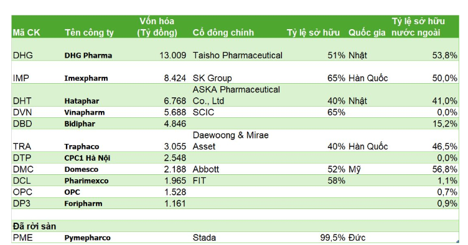The image size is (468, 245).
Task: Click the 8.424 market cap value
Action: tap(175, 78)
